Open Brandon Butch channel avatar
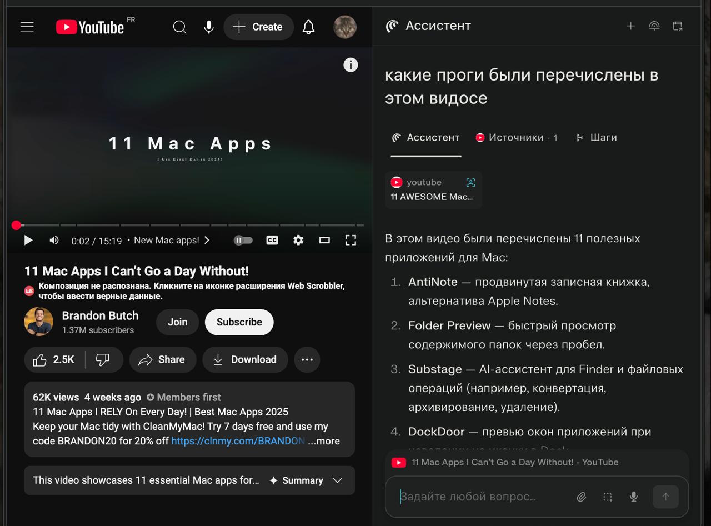 pos(38,322)
